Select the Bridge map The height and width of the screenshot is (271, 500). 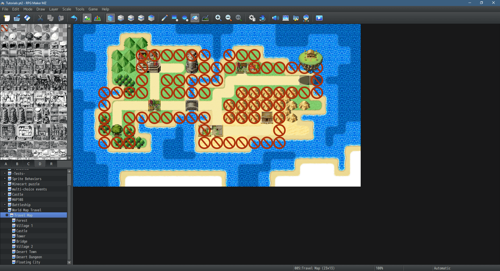coord(22,241)
